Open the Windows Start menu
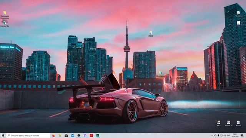 tap(3, 135)
